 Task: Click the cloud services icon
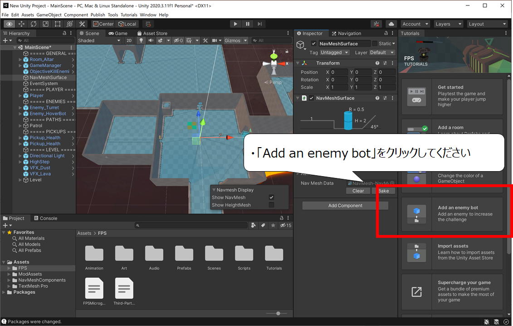[x=391, y=24]
